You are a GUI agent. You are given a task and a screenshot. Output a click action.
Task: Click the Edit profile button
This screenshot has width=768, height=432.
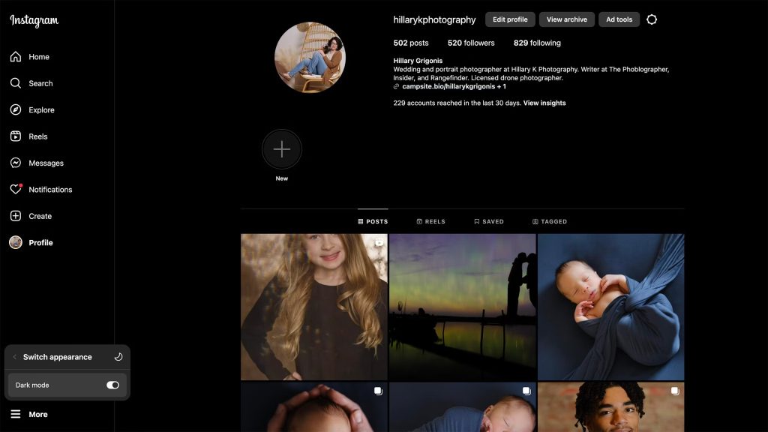pyautogui.click(x=509, y=19)
